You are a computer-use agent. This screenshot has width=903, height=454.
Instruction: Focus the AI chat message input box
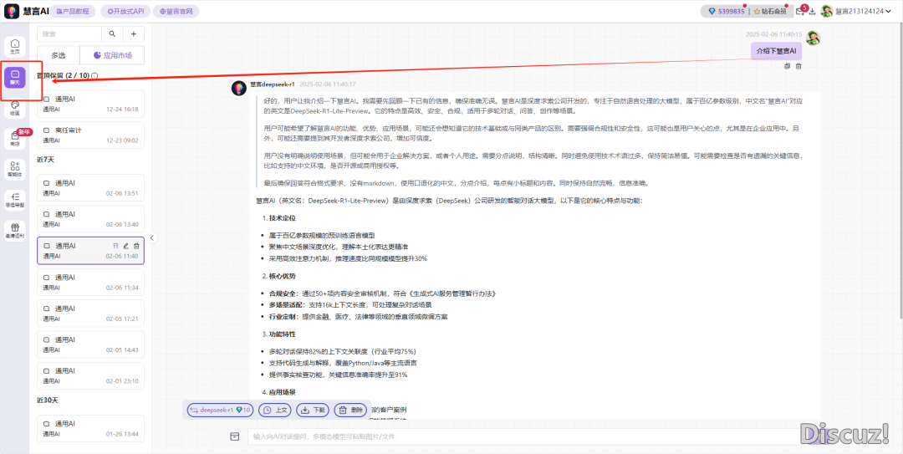pos(524,436)
